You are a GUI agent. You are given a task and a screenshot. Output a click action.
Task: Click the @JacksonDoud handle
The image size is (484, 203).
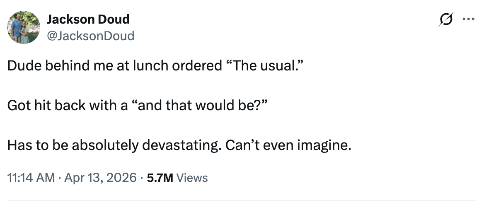91,36
